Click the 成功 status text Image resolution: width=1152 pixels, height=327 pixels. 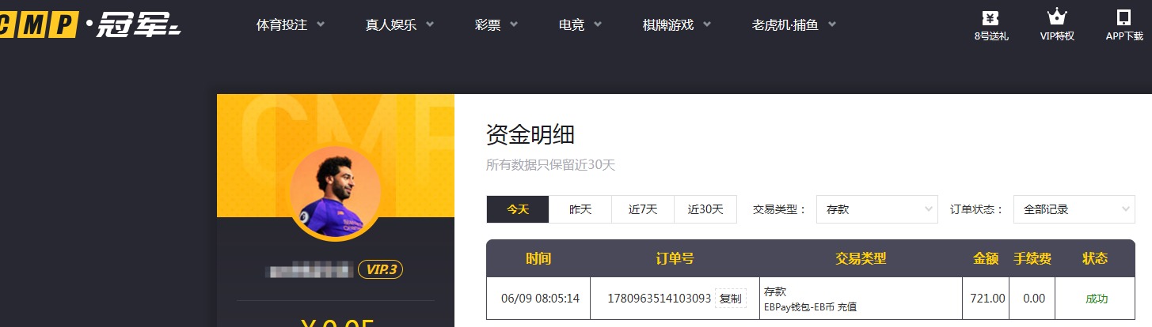(1097, 299)
